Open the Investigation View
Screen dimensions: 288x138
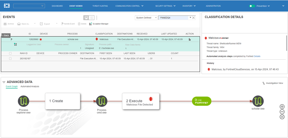click(273, 83)
